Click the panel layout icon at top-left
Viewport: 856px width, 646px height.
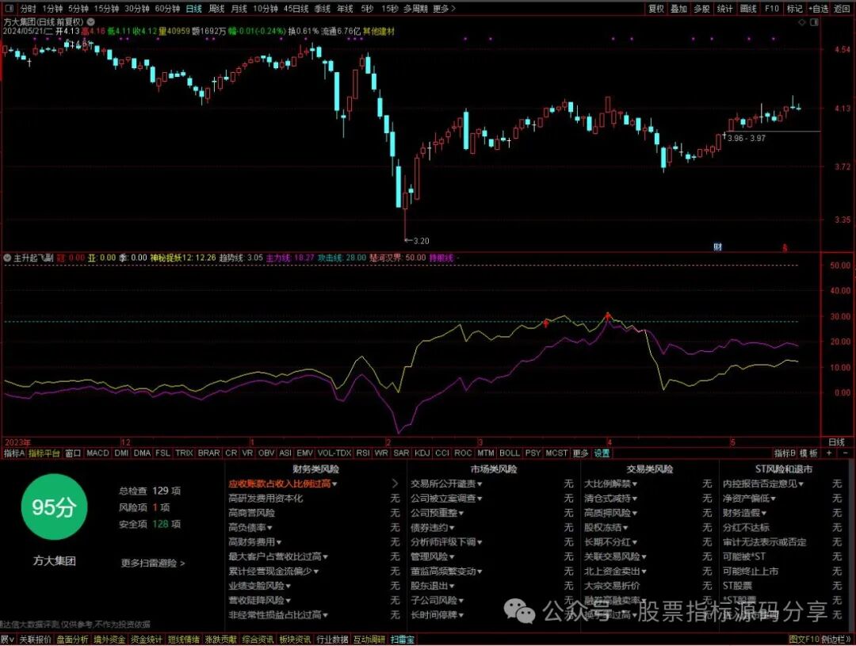point(9,9)
